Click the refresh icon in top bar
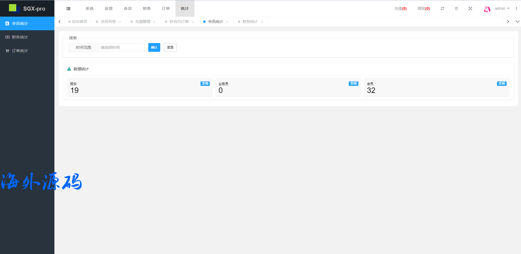This screenshot has width=521, height=254. point(442,9)
